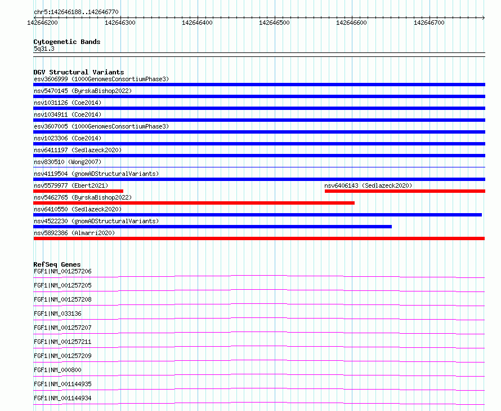Open transcript FGF1|NM_000800
Screen dimensions: 501x411
[x=57, y=370]
